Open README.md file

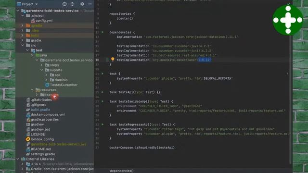tap(40, 149)
